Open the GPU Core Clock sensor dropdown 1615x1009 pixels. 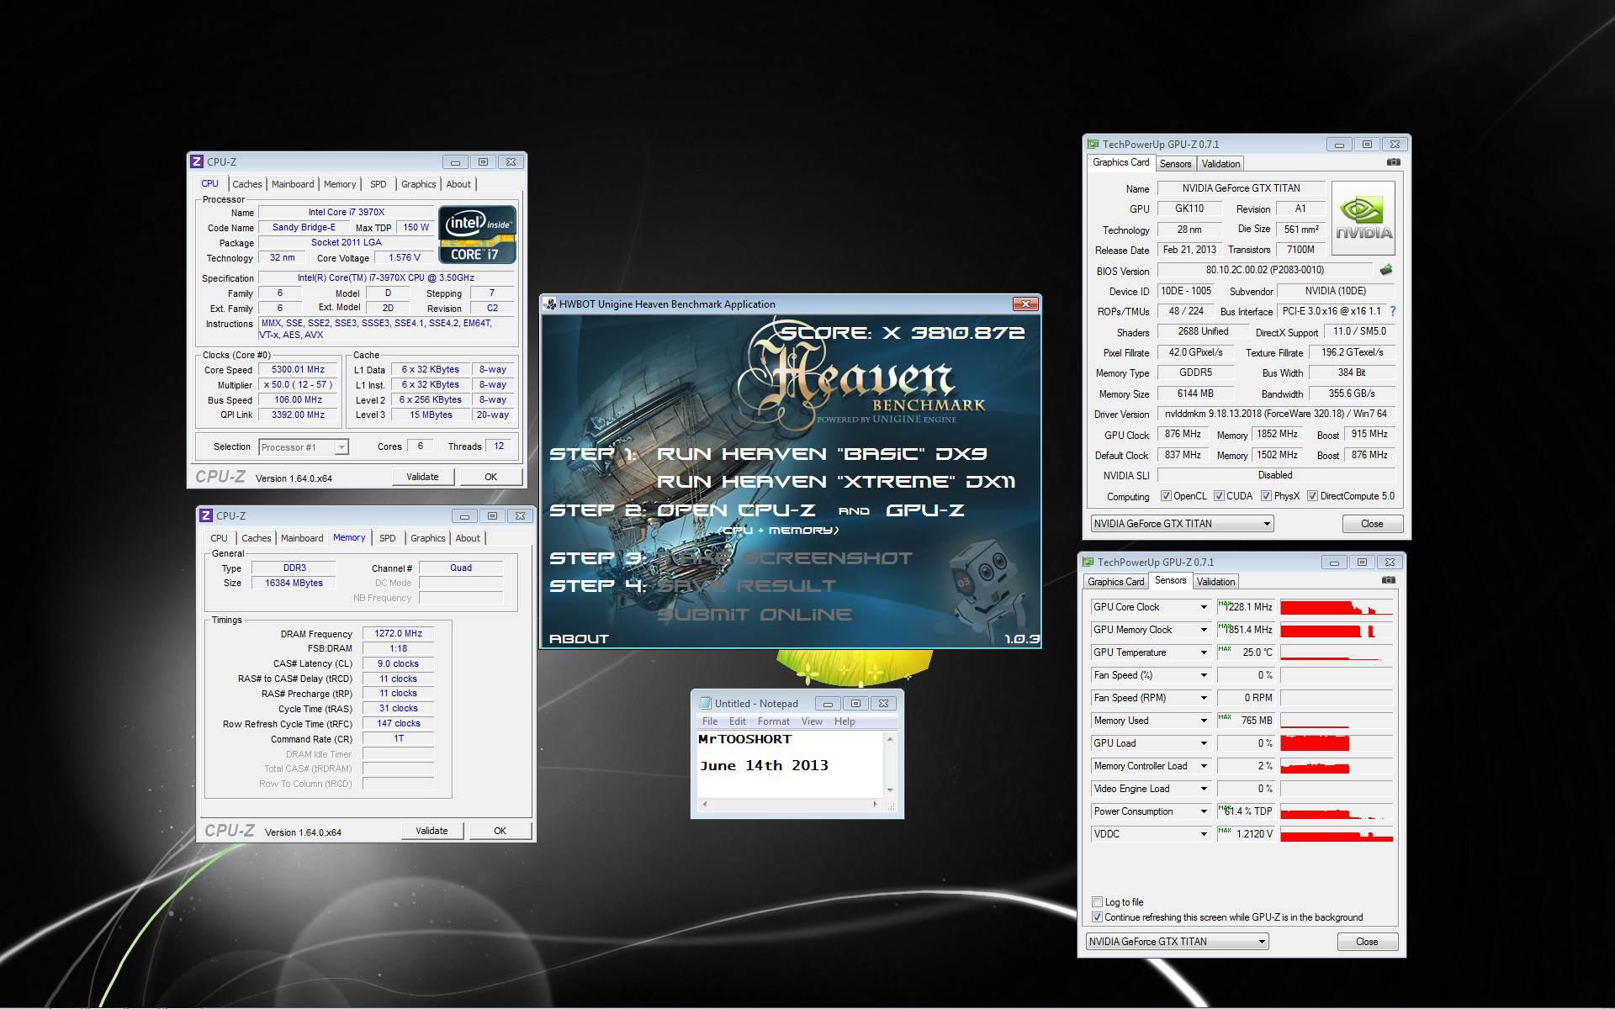(1204, 607)
